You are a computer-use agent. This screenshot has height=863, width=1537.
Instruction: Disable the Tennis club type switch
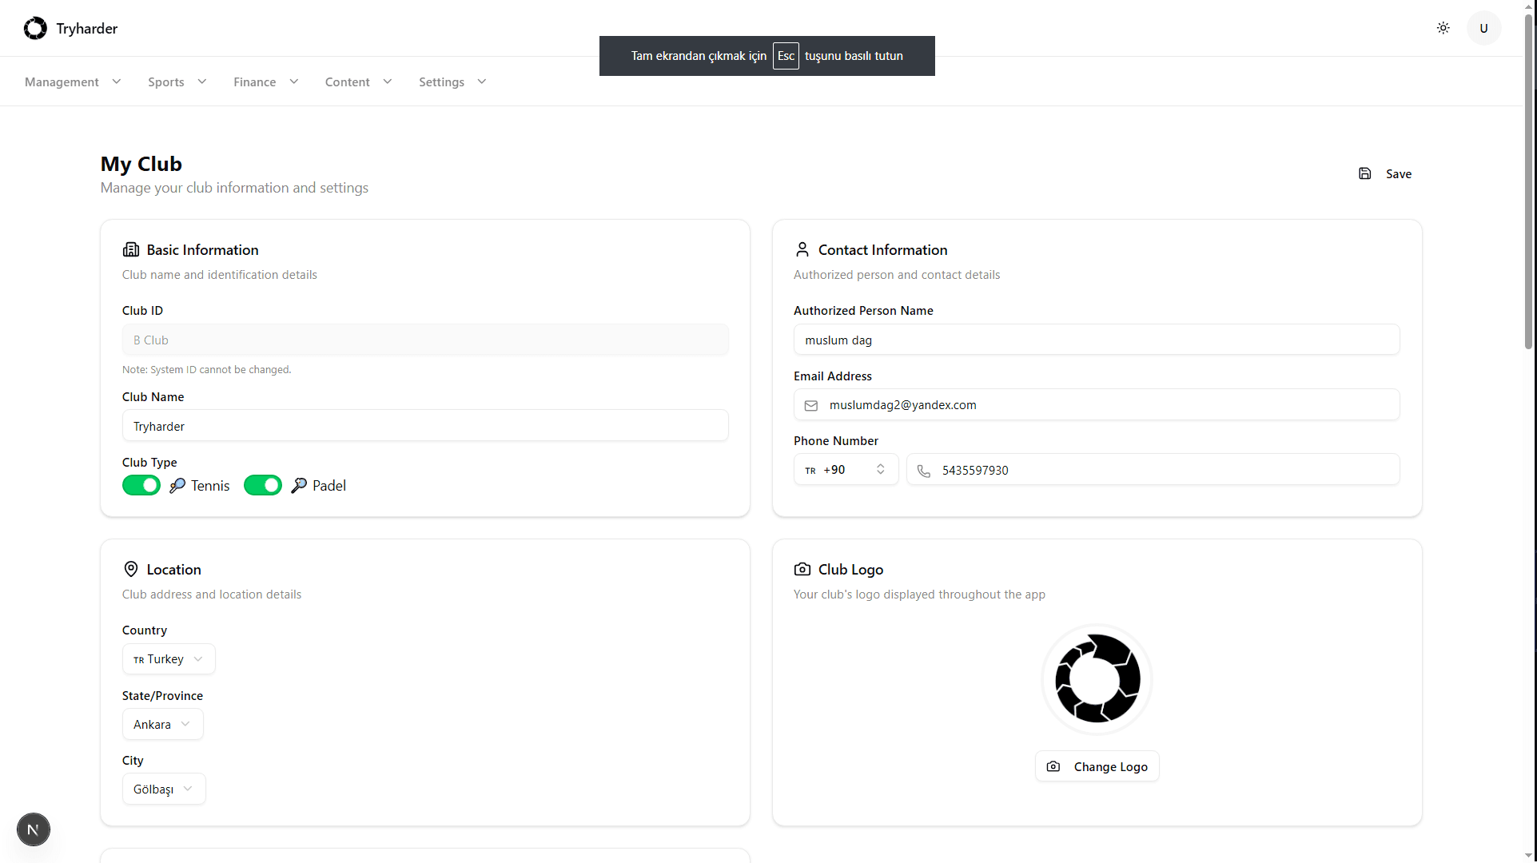tap(141, 485)
